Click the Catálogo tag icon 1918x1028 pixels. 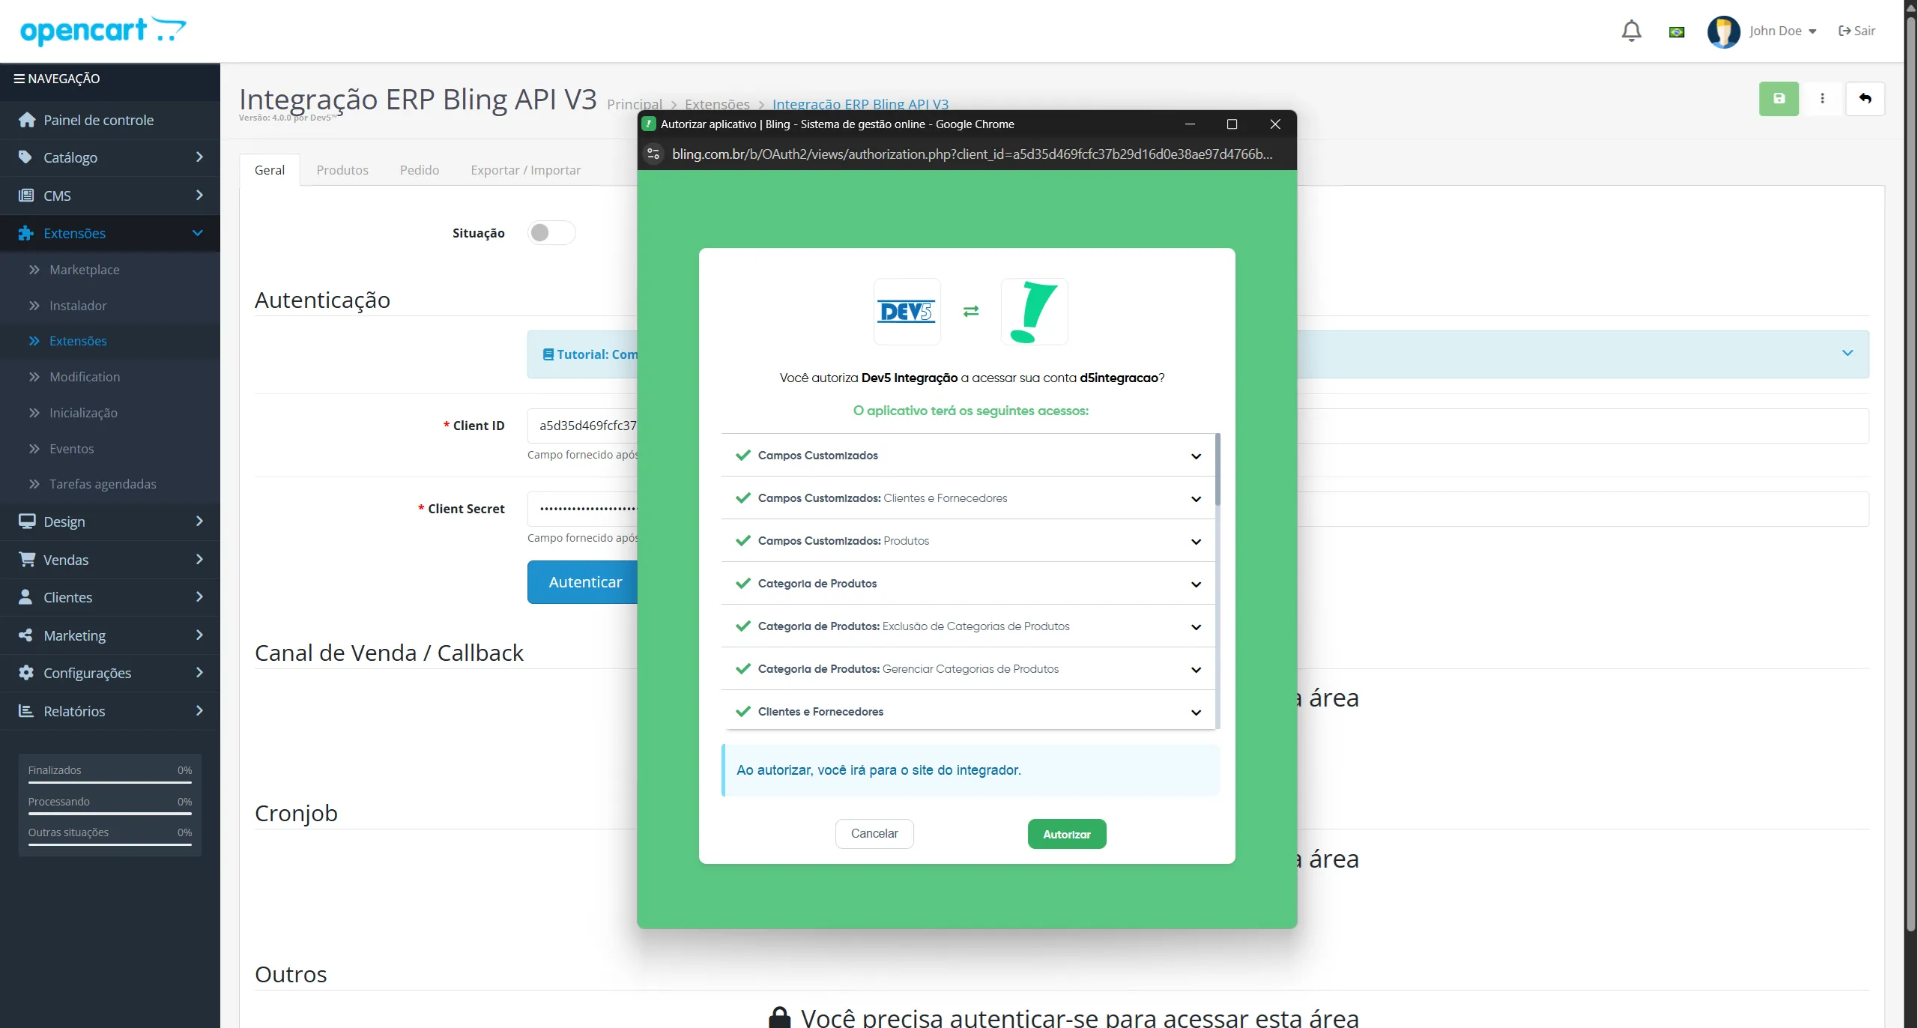point(25,157)
